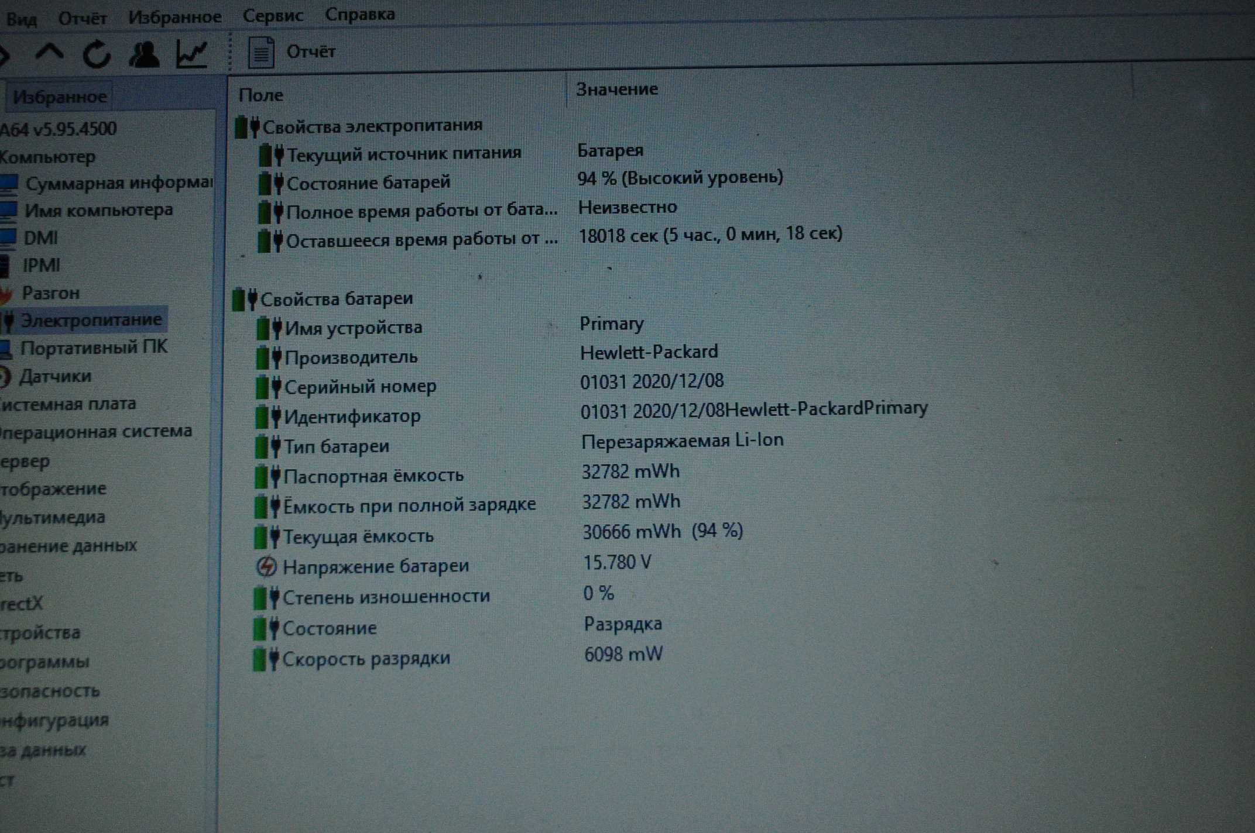The image size is (1255, 833).
Task: Open the Вид menu
Action: click(x=22, y=19)
